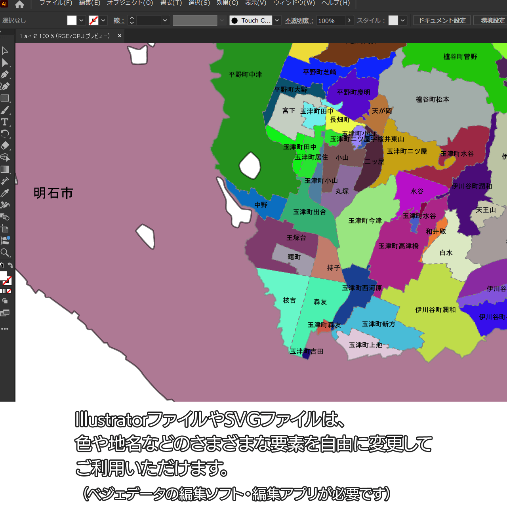Click the 環境設定 button
The width and height of the screenshot is (507, 507).
492,21
